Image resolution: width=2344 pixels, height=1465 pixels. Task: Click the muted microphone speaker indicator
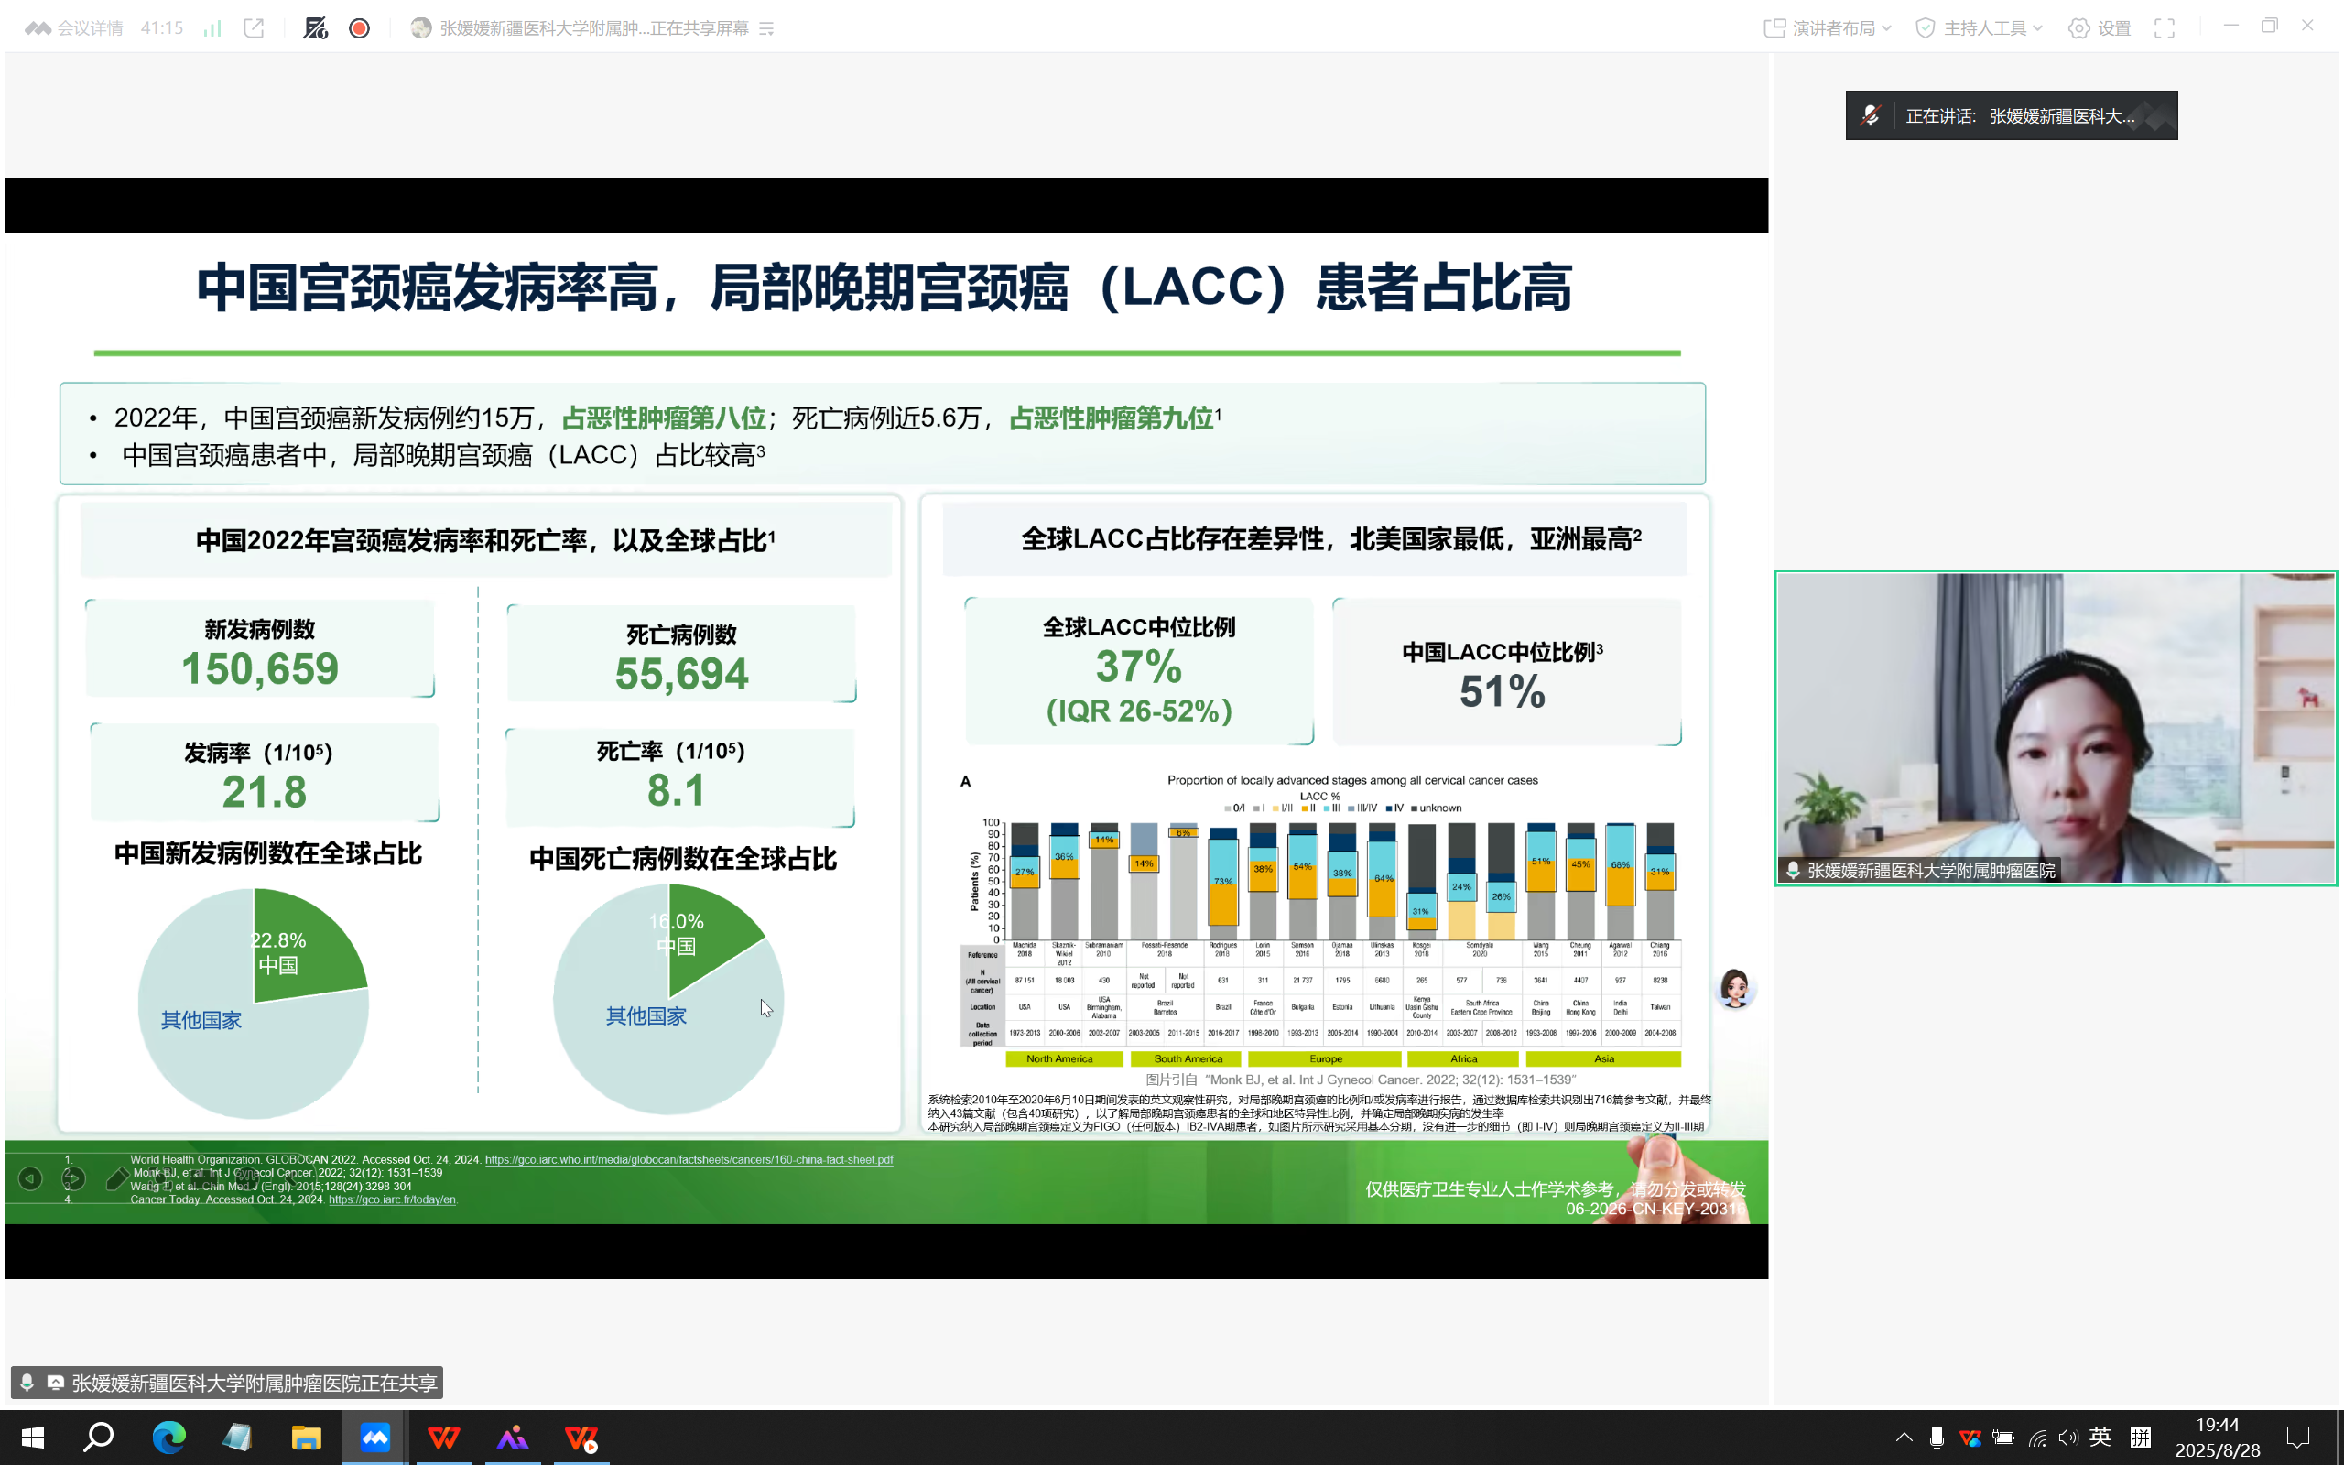click(x=1871, y=115)
